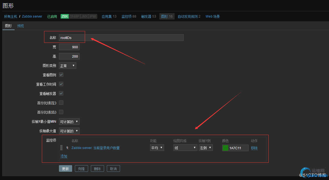Click the 取消 button
329x180 pixels.
pos(113,169)
